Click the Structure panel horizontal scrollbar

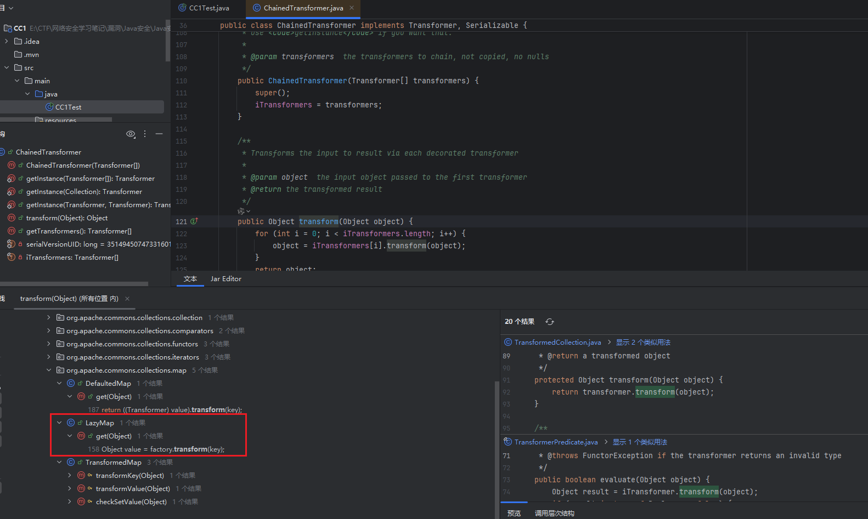point(74,284)
